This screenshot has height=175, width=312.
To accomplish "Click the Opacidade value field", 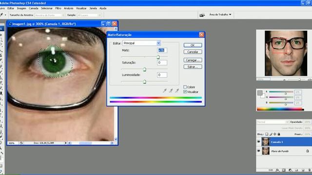I will (308, 122).
